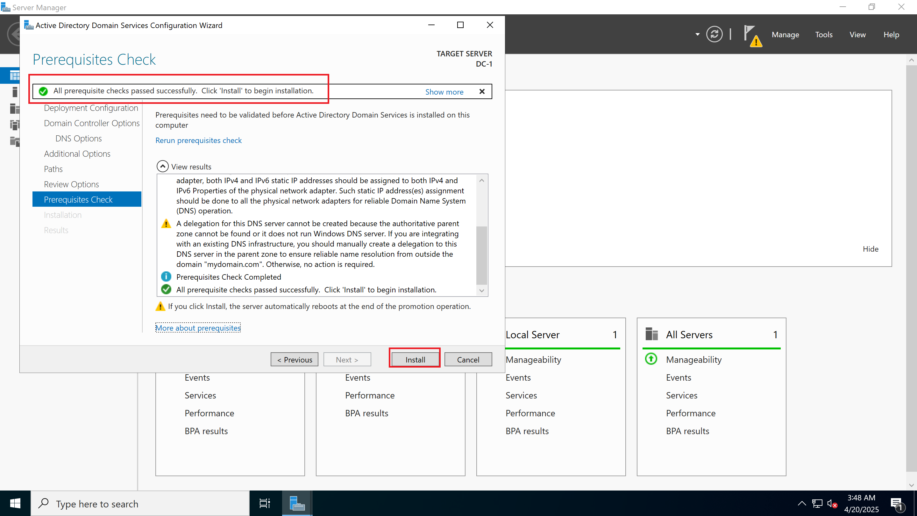The width and height of the screenshot is (917, 516).
Task: Click the reboot warning triangle icon
Action: [x=160, y=306]
